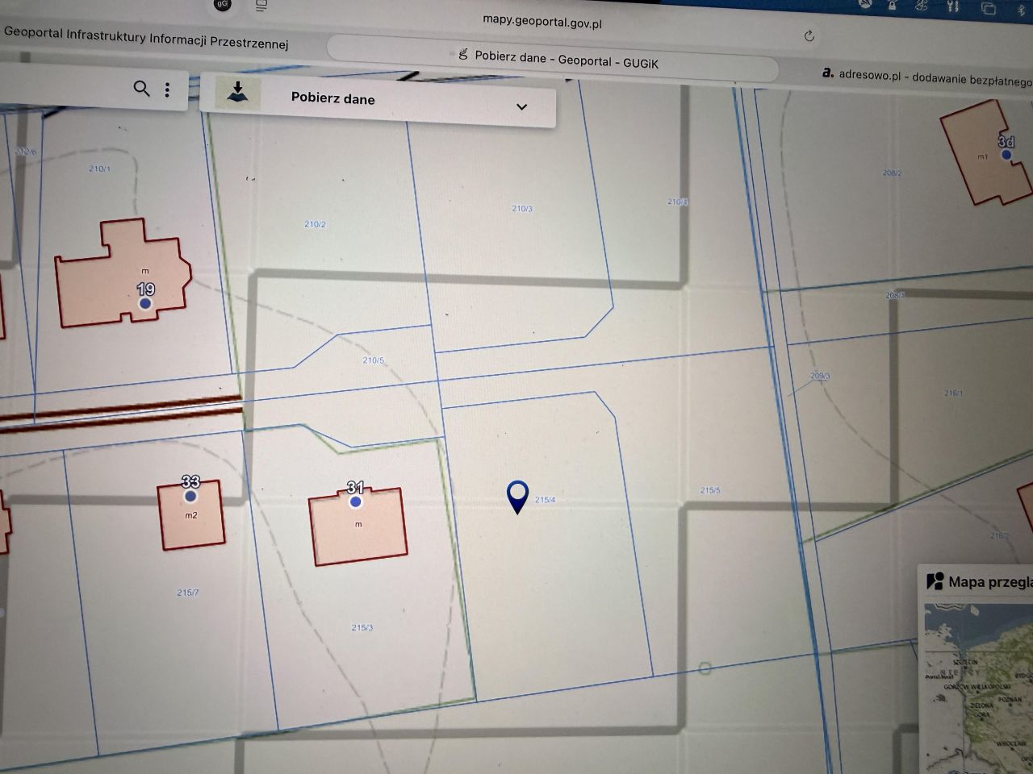Click the building labeled m2
The image size is (1033, 774).
pos(191,515)
